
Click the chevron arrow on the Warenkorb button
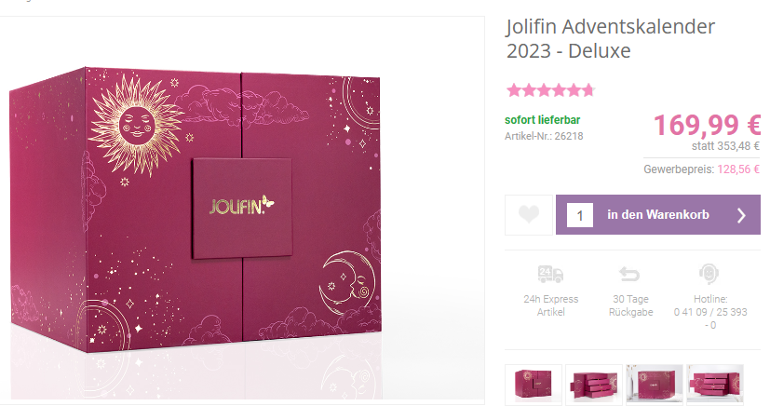click(741, 215)
